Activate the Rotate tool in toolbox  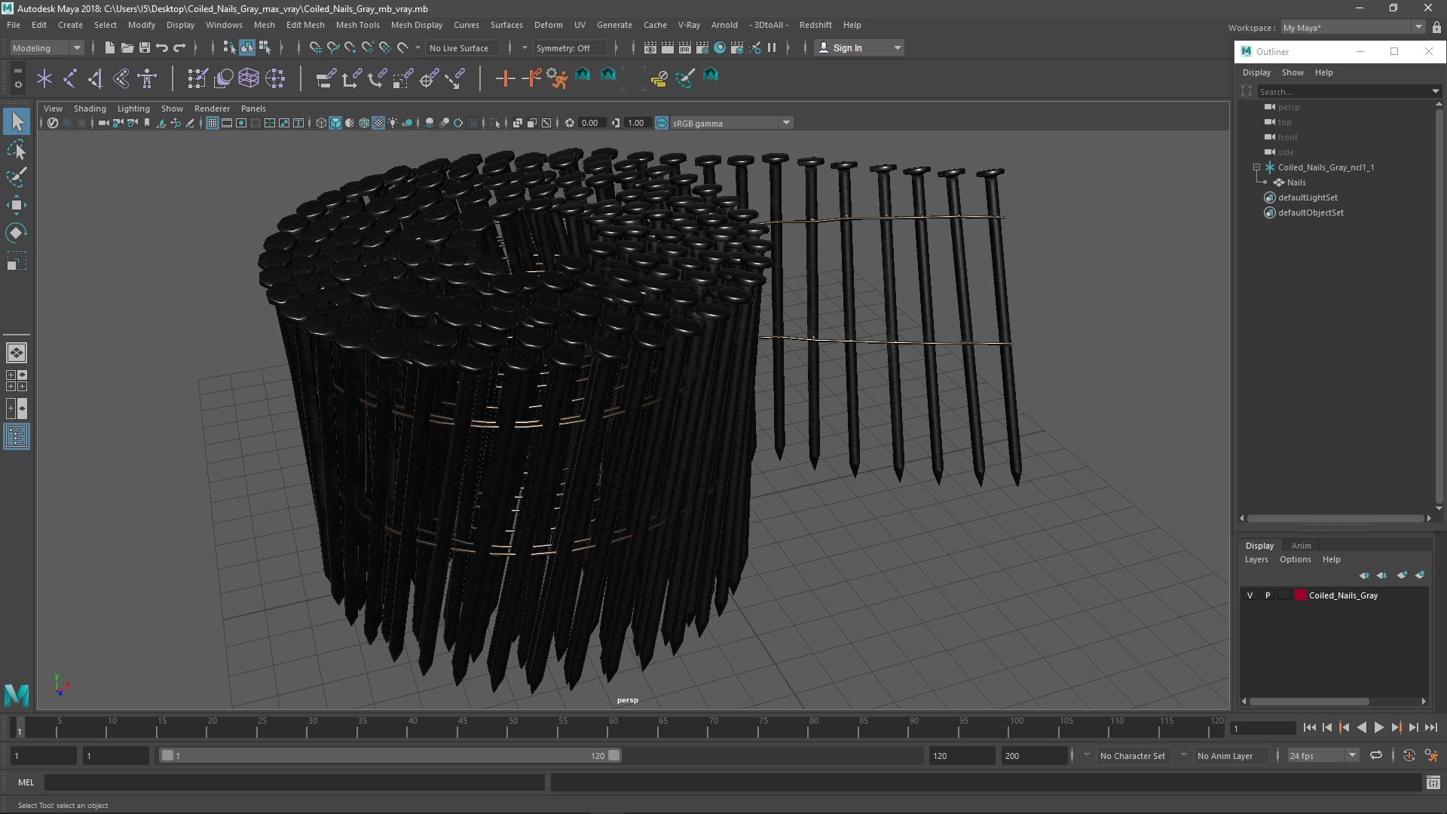16,233
